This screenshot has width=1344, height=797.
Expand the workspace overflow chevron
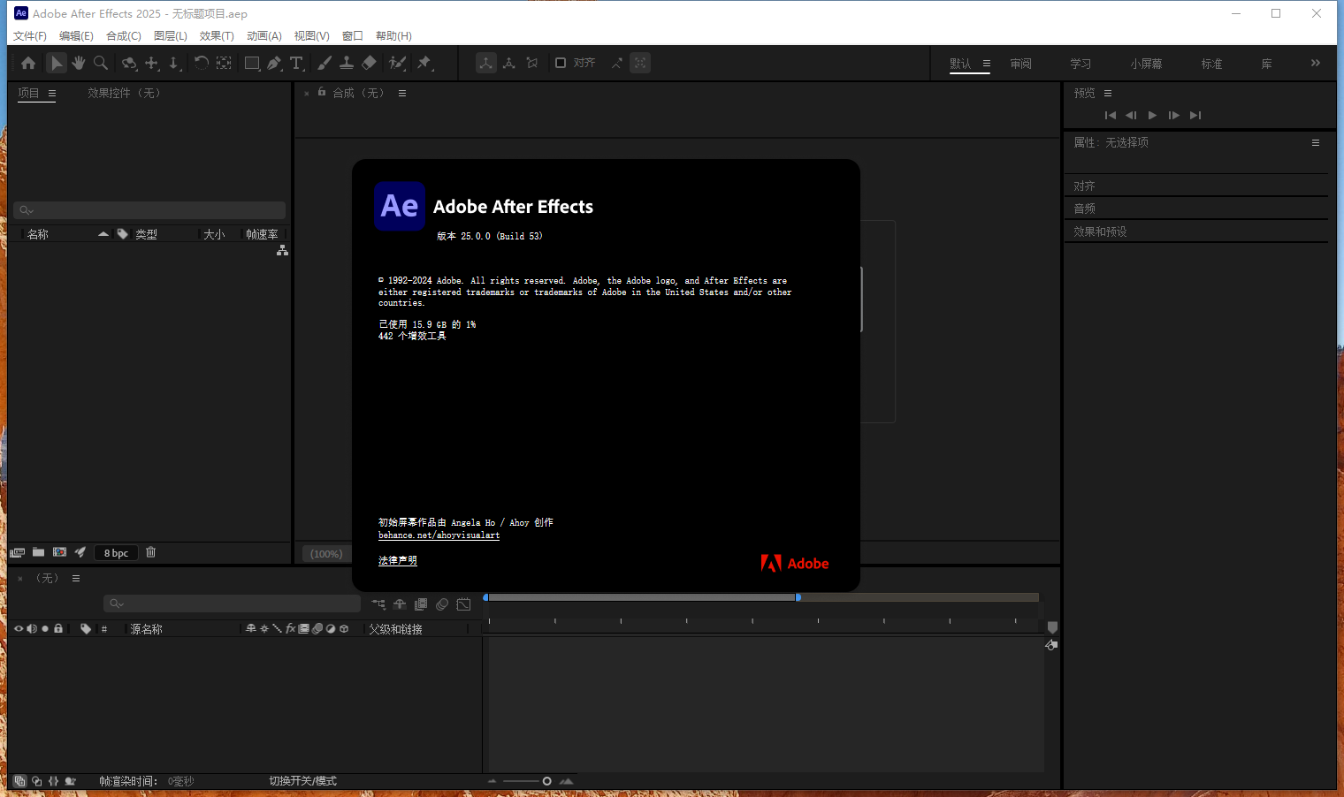pos(1315,63)
